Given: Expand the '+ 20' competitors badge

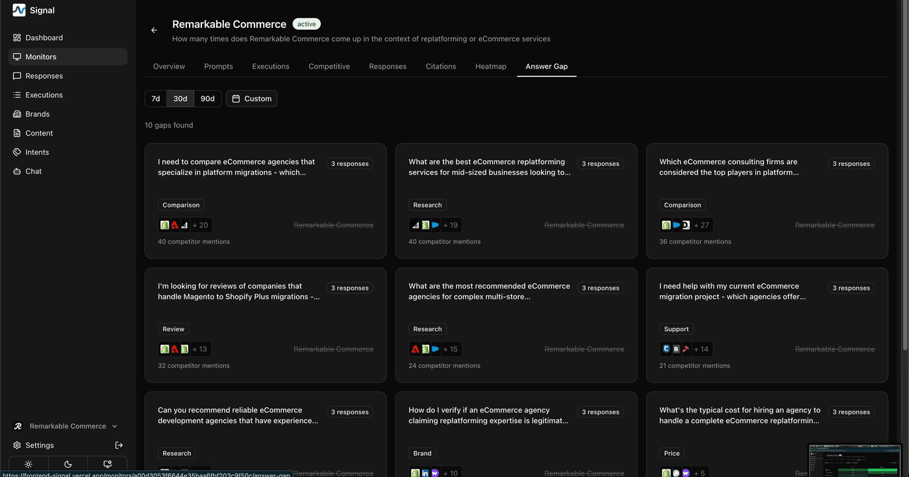Looking at the screenshot, I should point(201,225).
